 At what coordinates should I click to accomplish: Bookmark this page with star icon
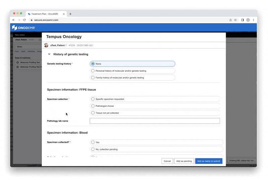[x=236, y=20]
